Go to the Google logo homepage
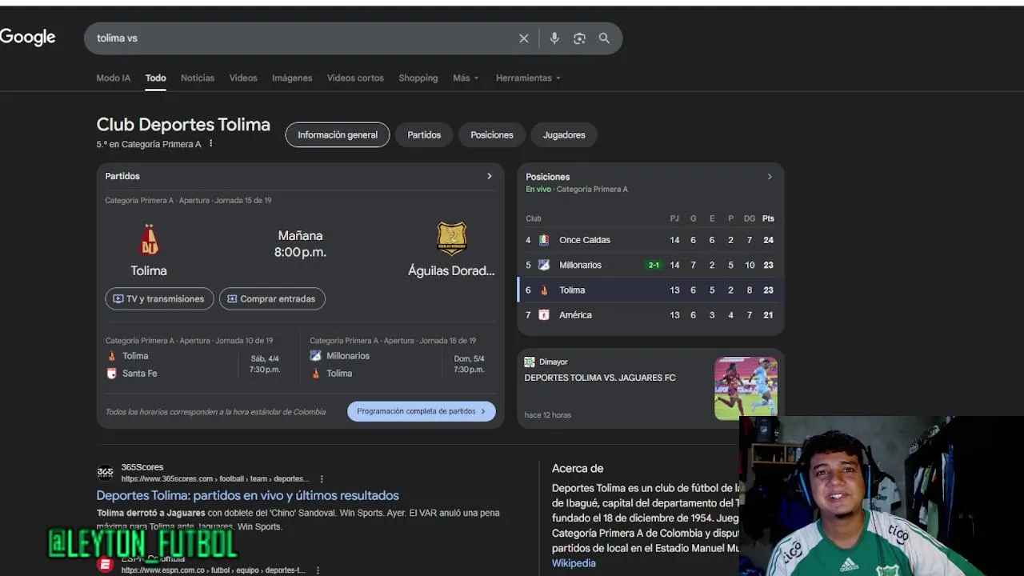 click(27, 38)
